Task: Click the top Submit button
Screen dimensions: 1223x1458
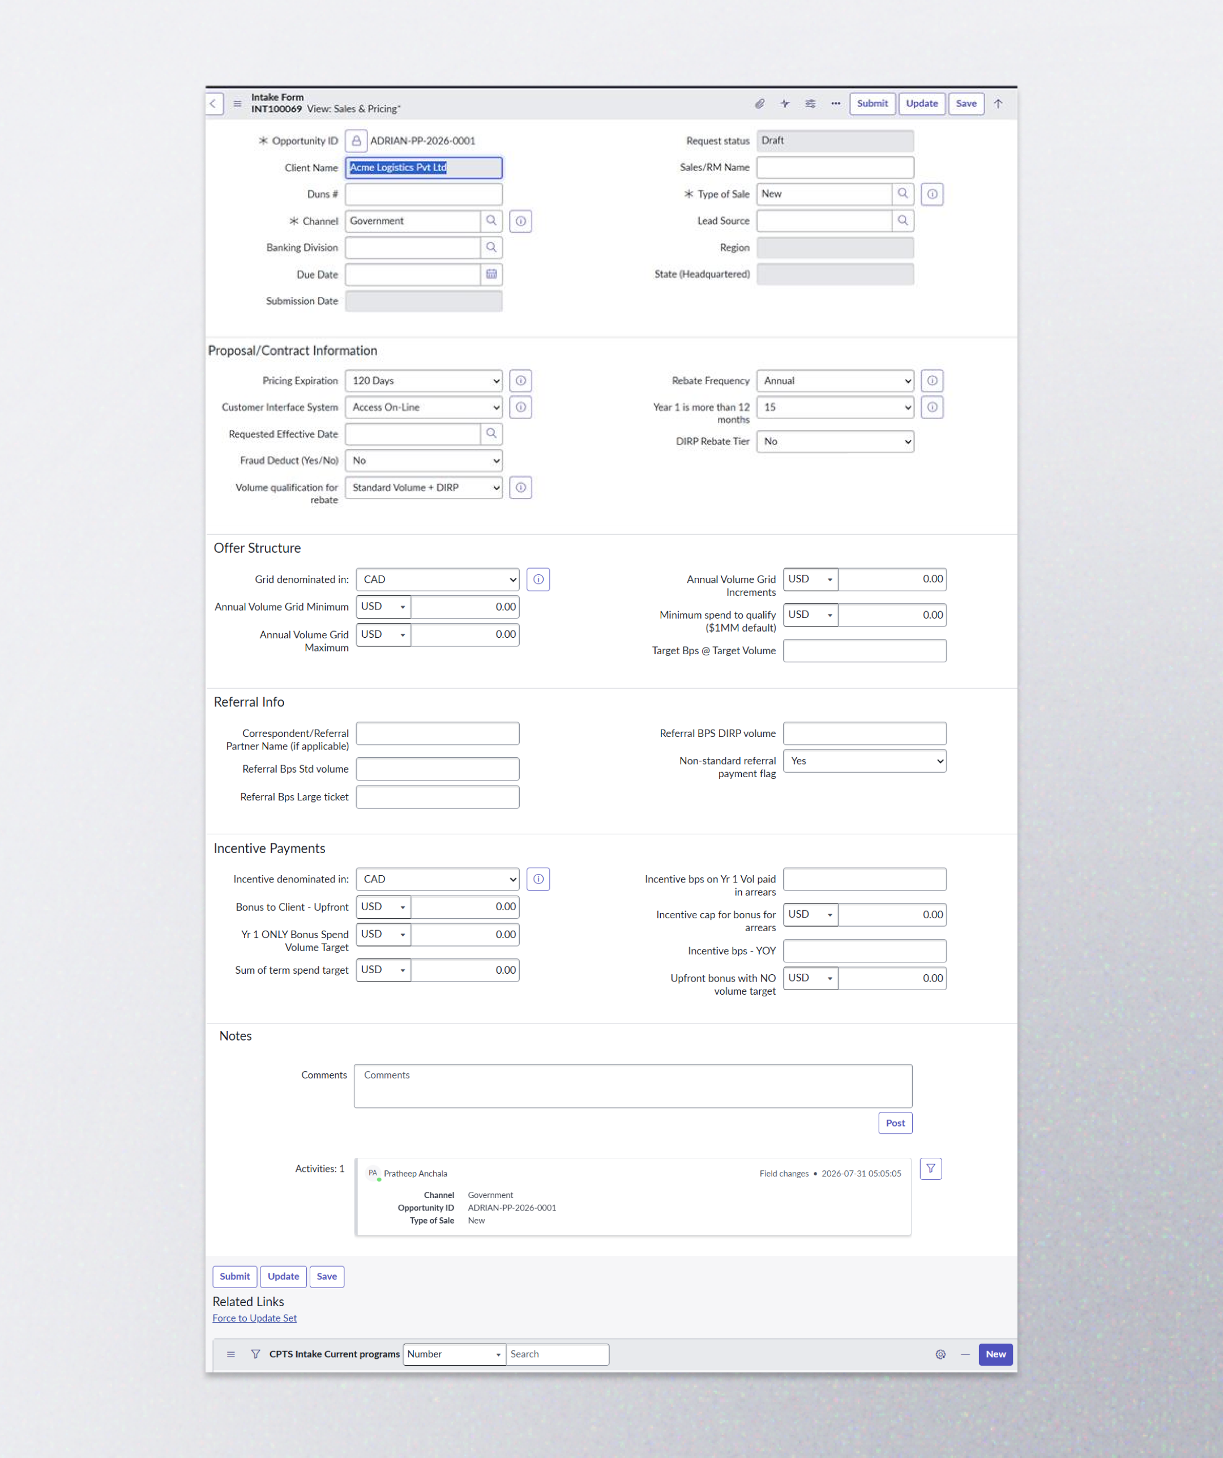Action: [x=873, y=104]
